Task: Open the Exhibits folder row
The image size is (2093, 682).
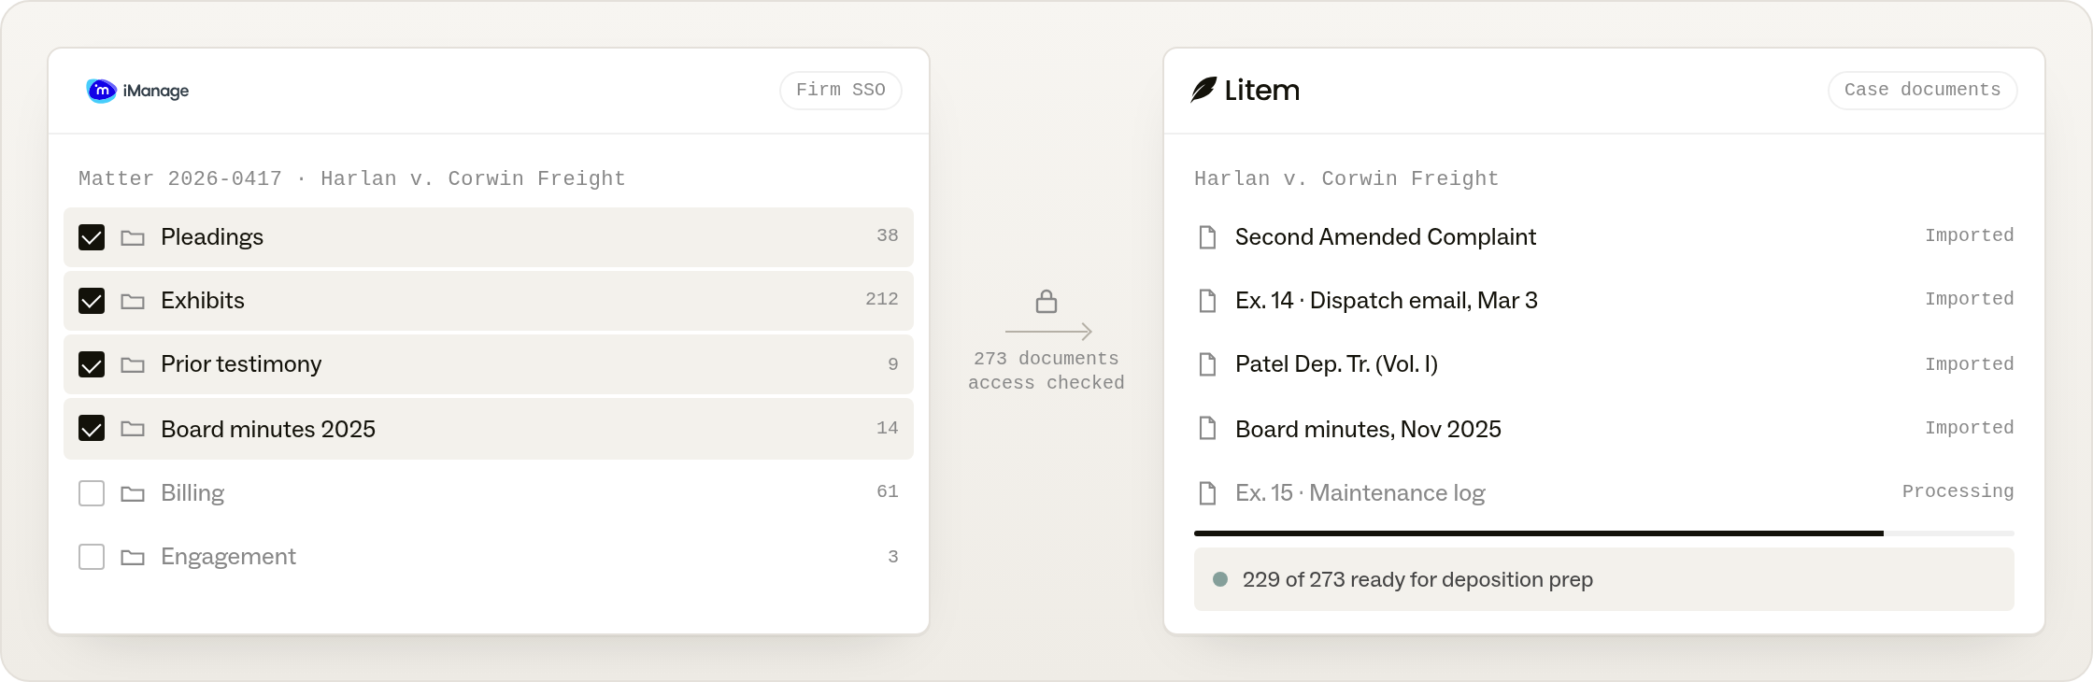Action: pyautogui.click(x=488, y=301)
